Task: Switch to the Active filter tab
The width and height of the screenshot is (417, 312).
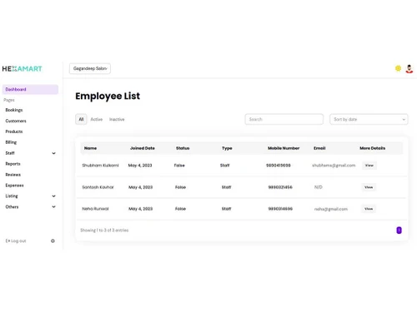Action: click(97, 119)
